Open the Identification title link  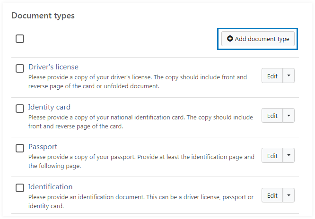pyautogui.click(x=50, y=186)
